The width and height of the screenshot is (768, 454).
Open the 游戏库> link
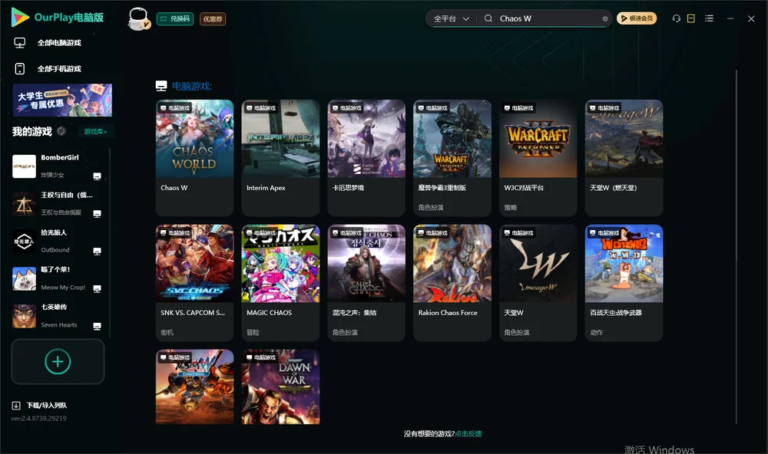tap(95, 131)
